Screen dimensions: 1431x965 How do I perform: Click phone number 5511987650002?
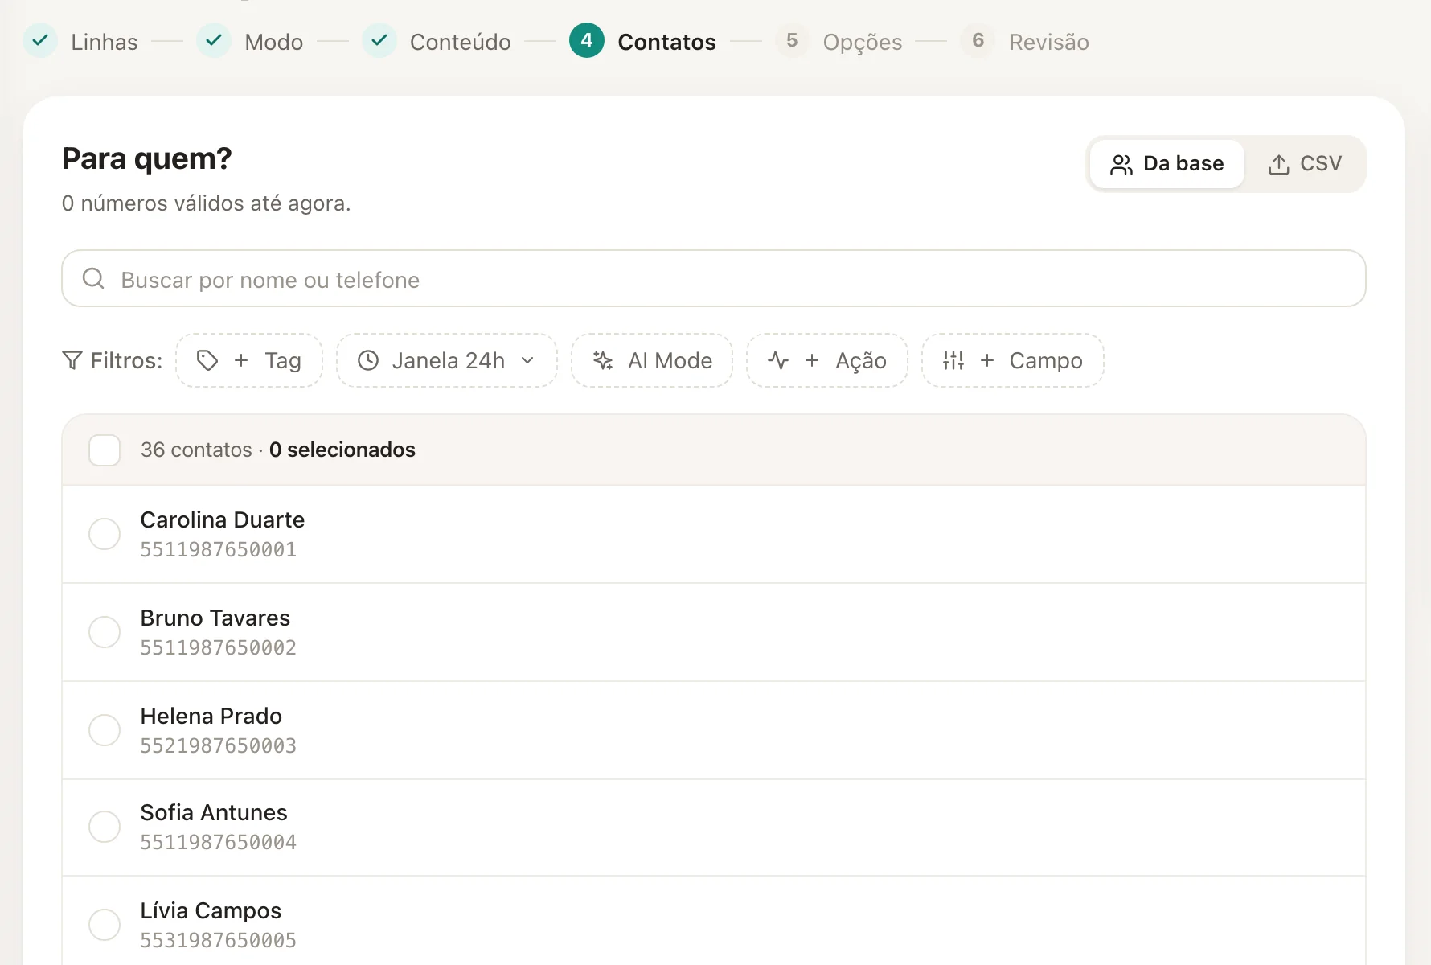point(218,648)
